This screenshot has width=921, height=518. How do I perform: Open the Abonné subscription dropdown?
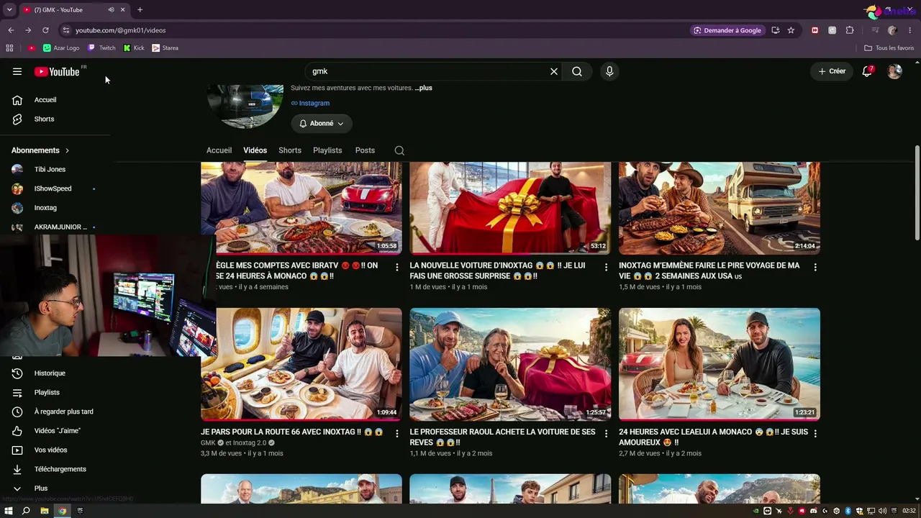(x=322, y=124)
